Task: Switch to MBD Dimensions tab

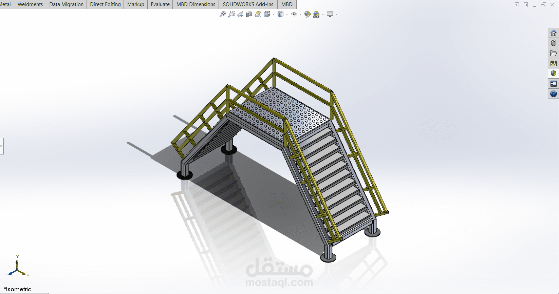Action: click(196, 4)
